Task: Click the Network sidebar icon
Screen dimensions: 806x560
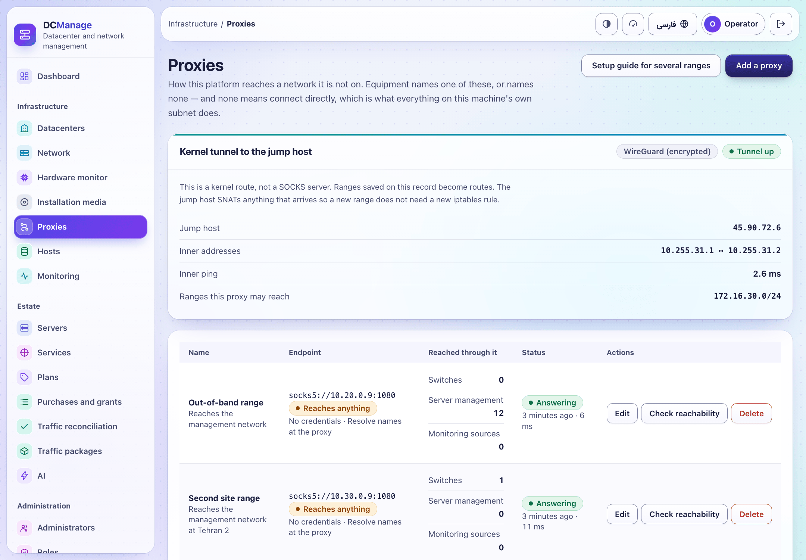Action: click(24, 153)
